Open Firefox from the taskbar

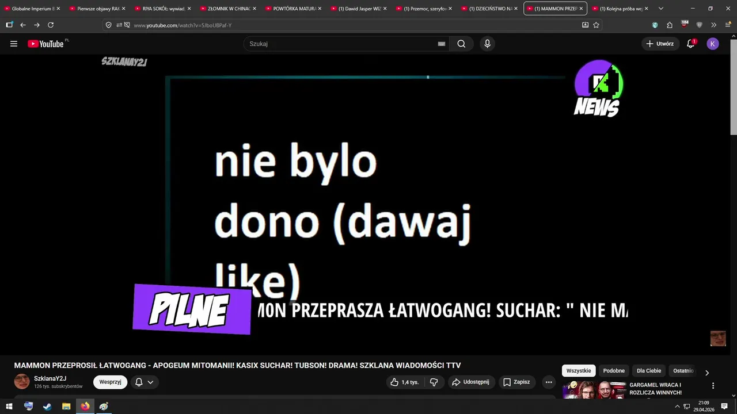85,406
